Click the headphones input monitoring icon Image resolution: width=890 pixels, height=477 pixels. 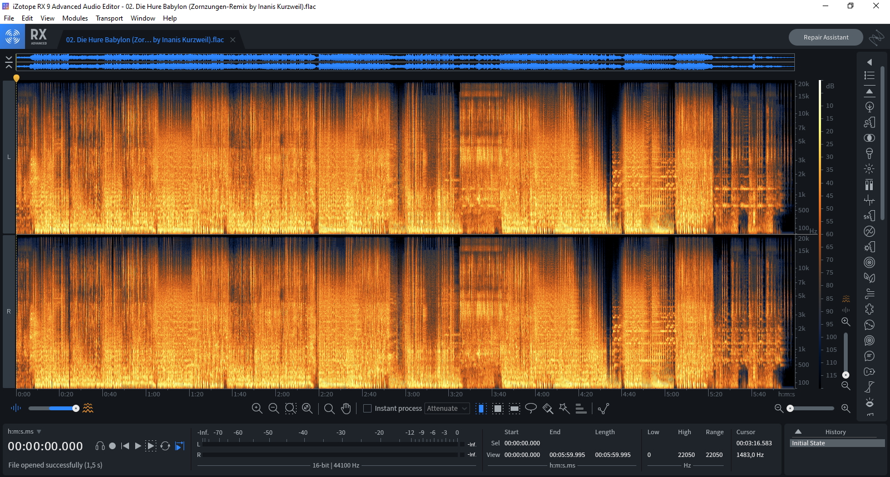pos(100,446)
